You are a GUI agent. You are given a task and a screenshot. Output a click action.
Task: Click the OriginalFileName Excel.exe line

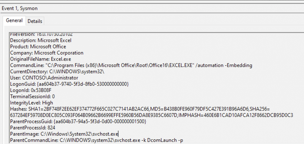tap(41, 59)
